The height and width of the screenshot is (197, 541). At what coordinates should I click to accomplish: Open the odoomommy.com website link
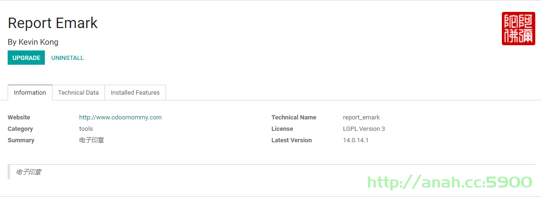pyautogui.click(x=120, y=118)
